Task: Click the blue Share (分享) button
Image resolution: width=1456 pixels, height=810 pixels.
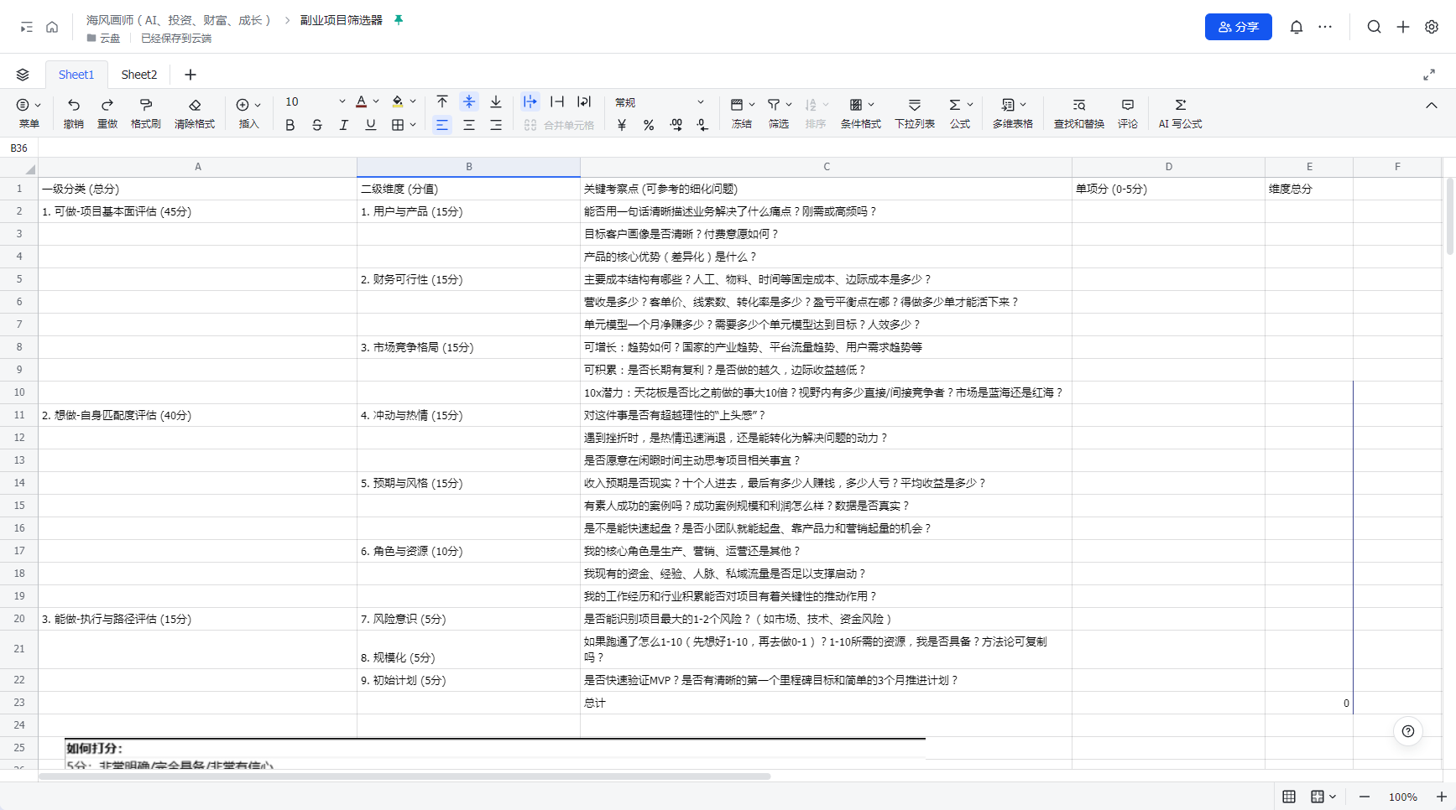Action: click(x=1238, y=27)
